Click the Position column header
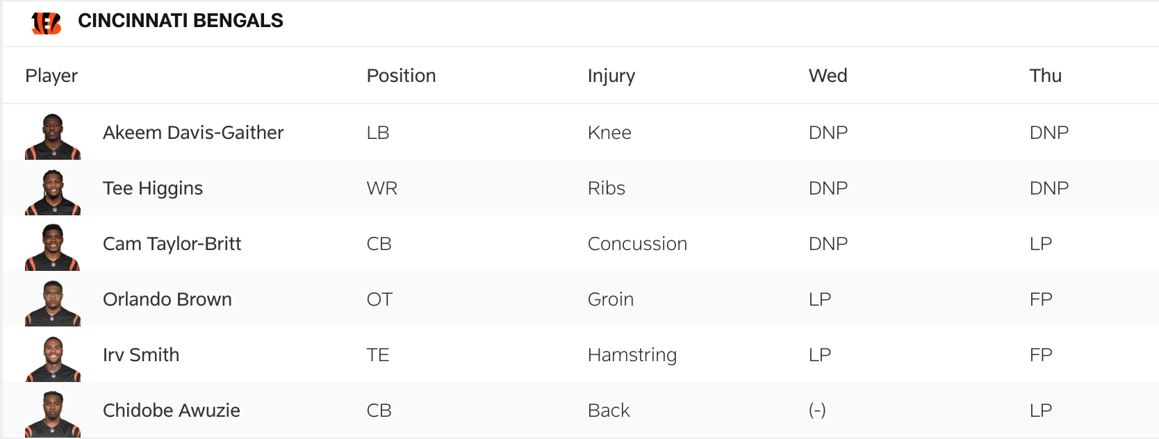Screen dimensions: 1159x439 pos(401,76)
